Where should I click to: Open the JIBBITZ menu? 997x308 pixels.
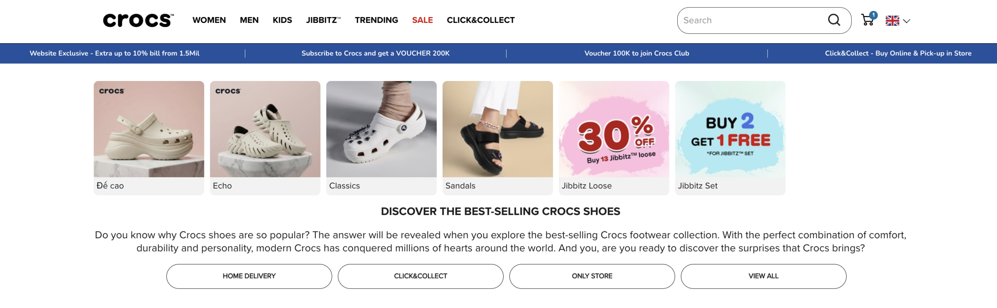coord(323,20)
